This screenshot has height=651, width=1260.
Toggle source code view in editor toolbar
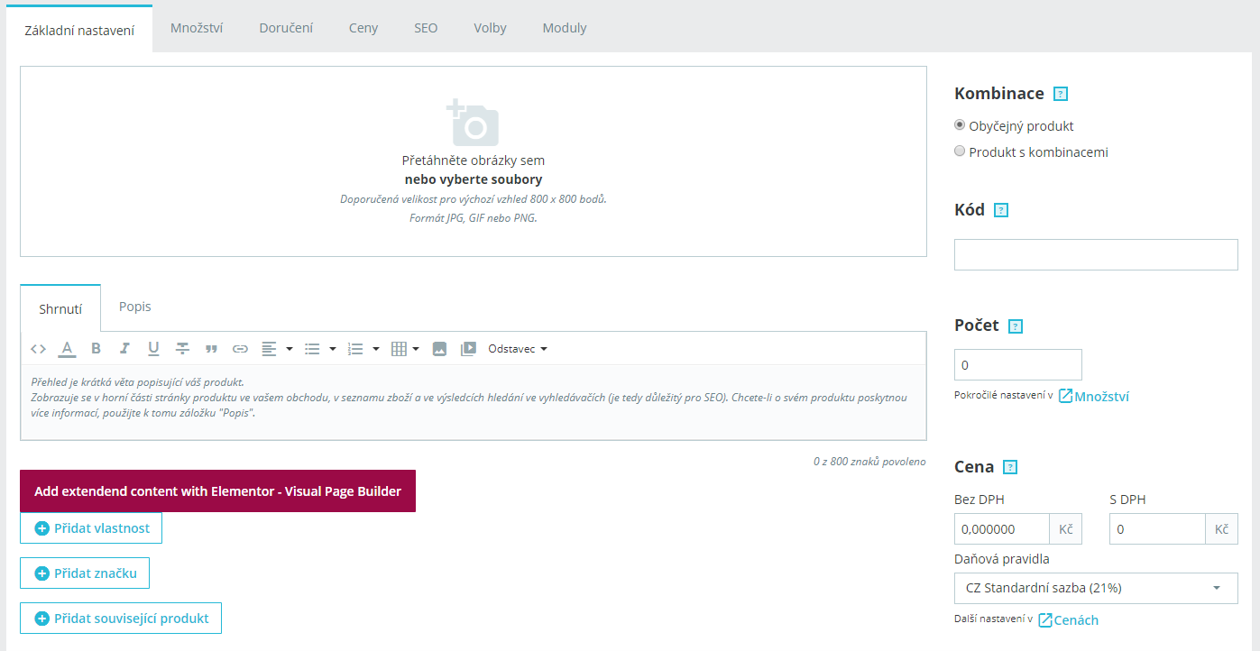coord(38,349)
